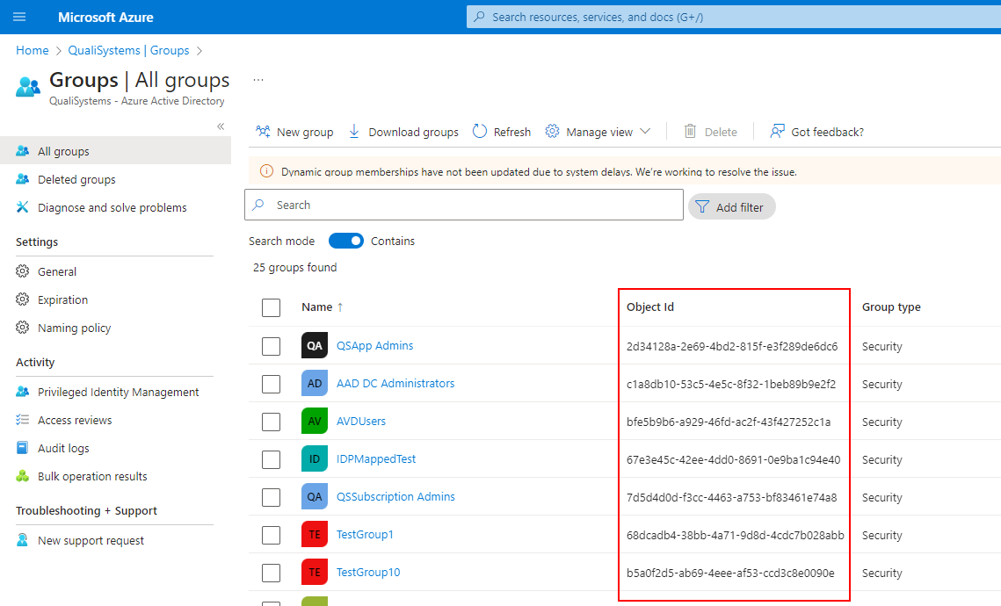Open the TestGroup10 group link
The width and height of the screenshot is (1001, 606).
point(367,572)
